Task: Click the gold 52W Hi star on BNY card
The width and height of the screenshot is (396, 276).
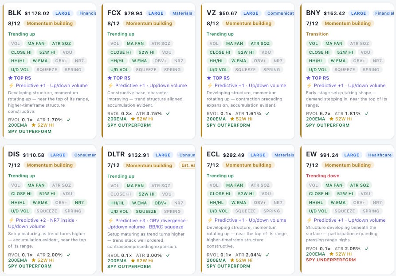Action: coord(331,119)
